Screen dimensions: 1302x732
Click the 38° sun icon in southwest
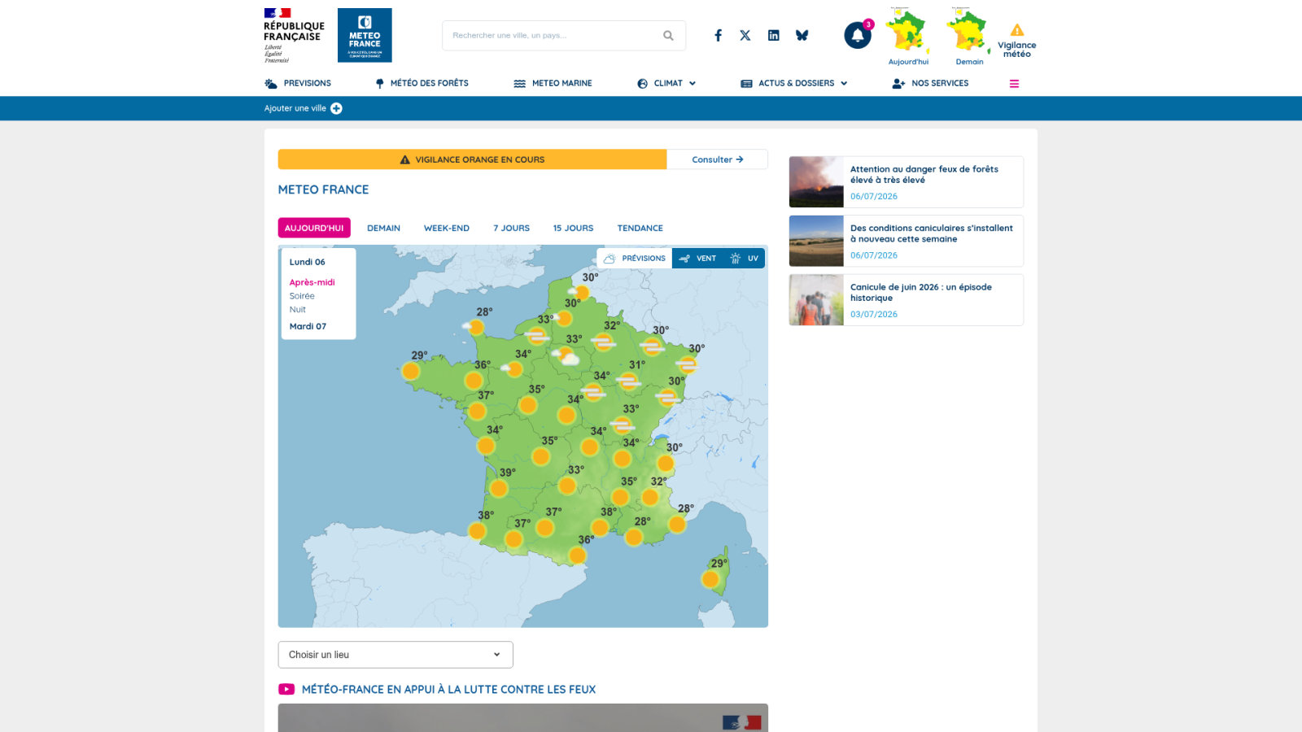coord(477,531)
